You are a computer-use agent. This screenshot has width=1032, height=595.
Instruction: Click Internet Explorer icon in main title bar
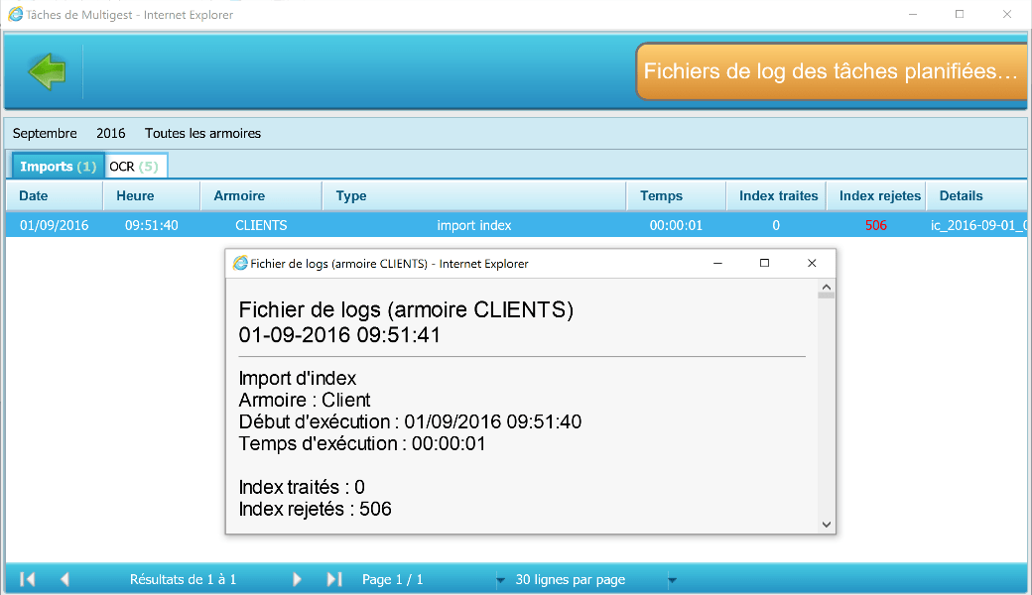(x=16, y=14)
